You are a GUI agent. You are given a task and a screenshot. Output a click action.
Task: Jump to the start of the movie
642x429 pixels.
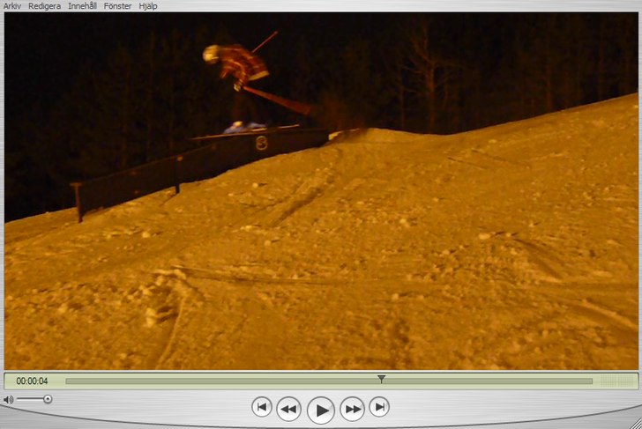tap(261, 406)
